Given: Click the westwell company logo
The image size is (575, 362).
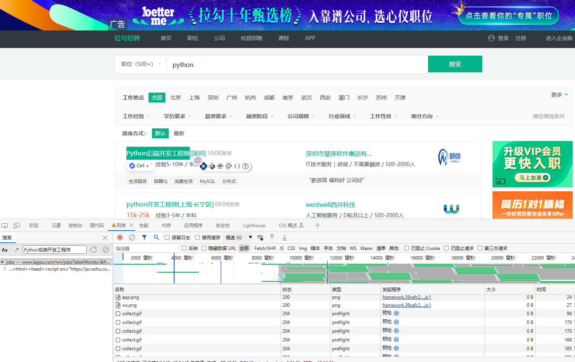Looking at the screenshot, I should point(451,208).
